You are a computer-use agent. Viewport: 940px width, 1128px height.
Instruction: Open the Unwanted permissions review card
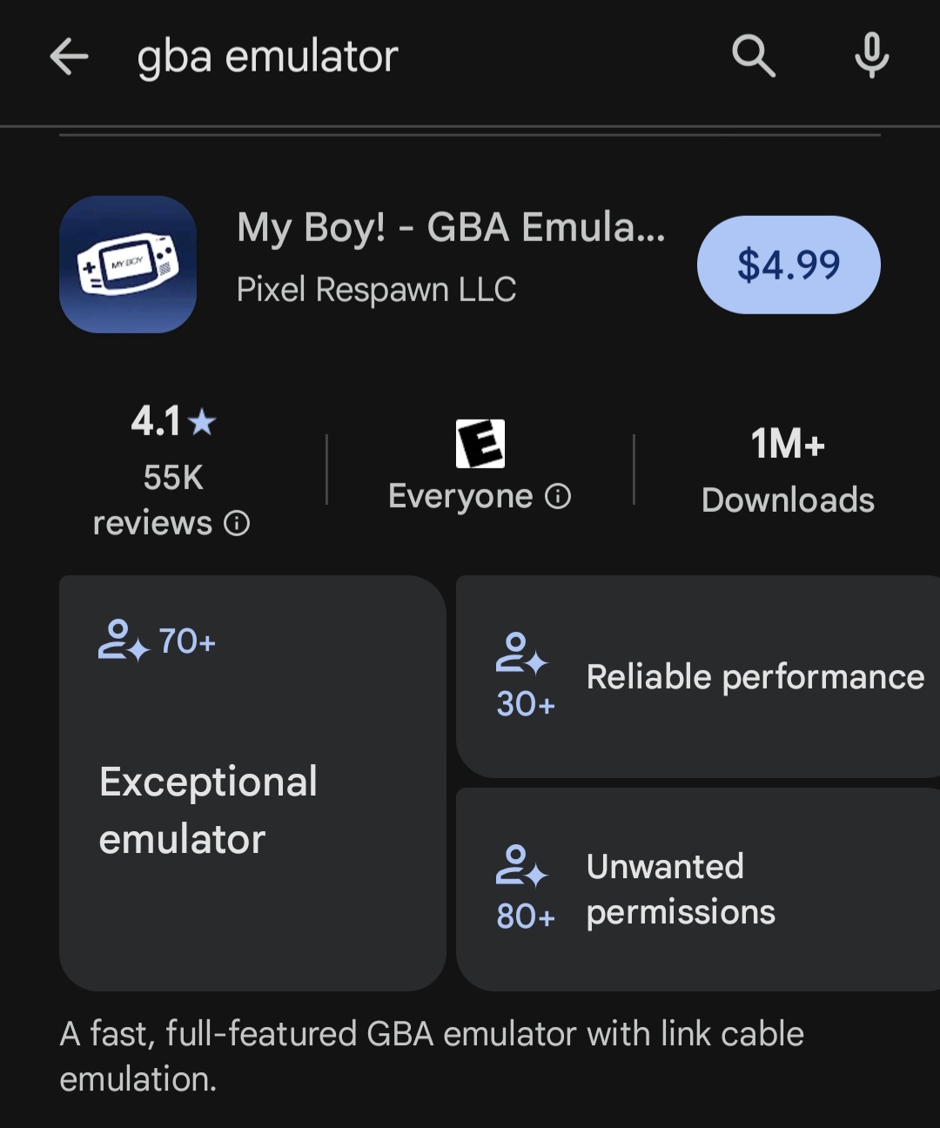click(x=698, y=890)
